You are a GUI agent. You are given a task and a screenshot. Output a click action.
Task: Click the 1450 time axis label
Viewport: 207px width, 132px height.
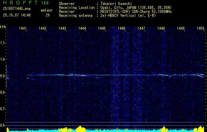point(200,28)
